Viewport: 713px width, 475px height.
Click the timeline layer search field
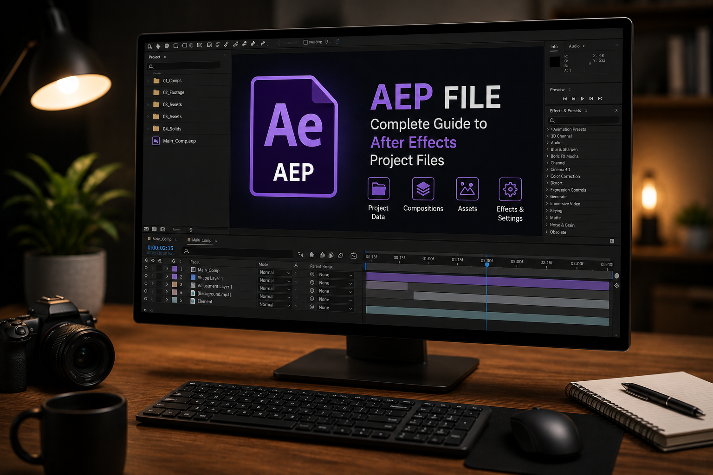238,252
